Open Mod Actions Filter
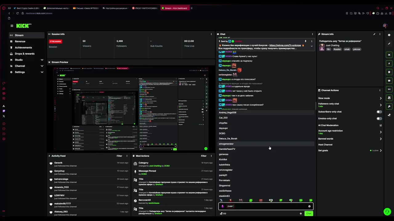This screenshot has width=394, height=221. pos(204,156)
